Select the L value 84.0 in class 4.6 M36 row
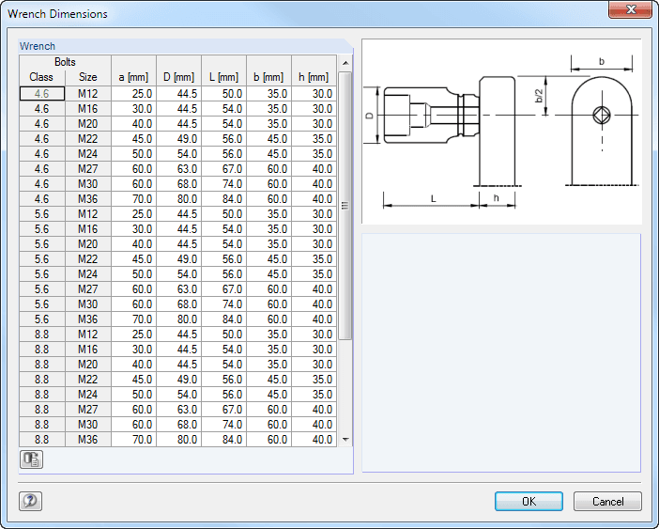The height and width of the screenshot is (529, 659). (x=224, y=199)
